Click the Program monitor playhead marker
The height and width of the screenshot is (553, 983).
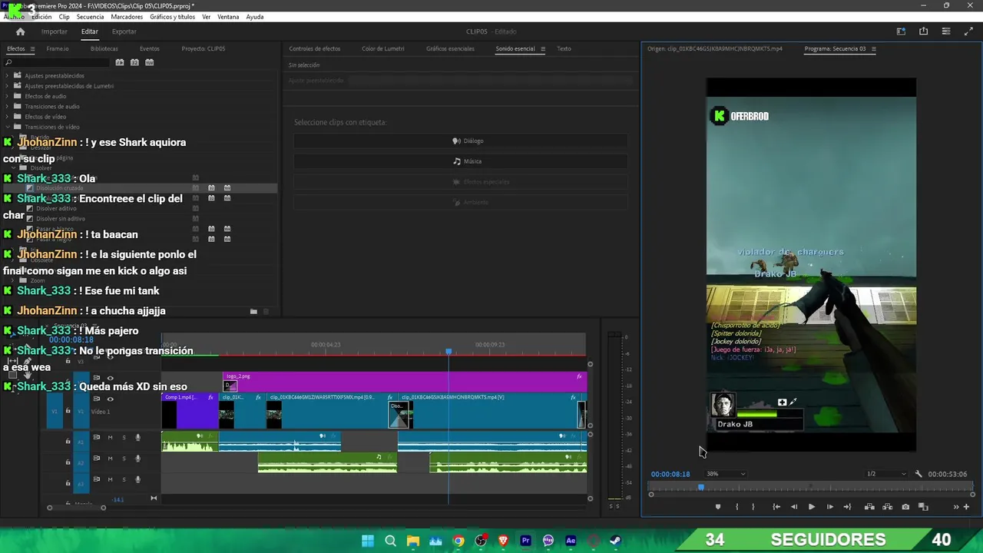coord(700,487)
